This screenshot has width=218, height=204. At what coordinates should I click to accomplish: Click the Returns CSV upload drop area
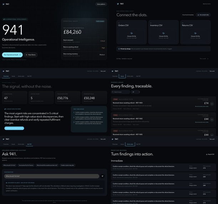195,35
